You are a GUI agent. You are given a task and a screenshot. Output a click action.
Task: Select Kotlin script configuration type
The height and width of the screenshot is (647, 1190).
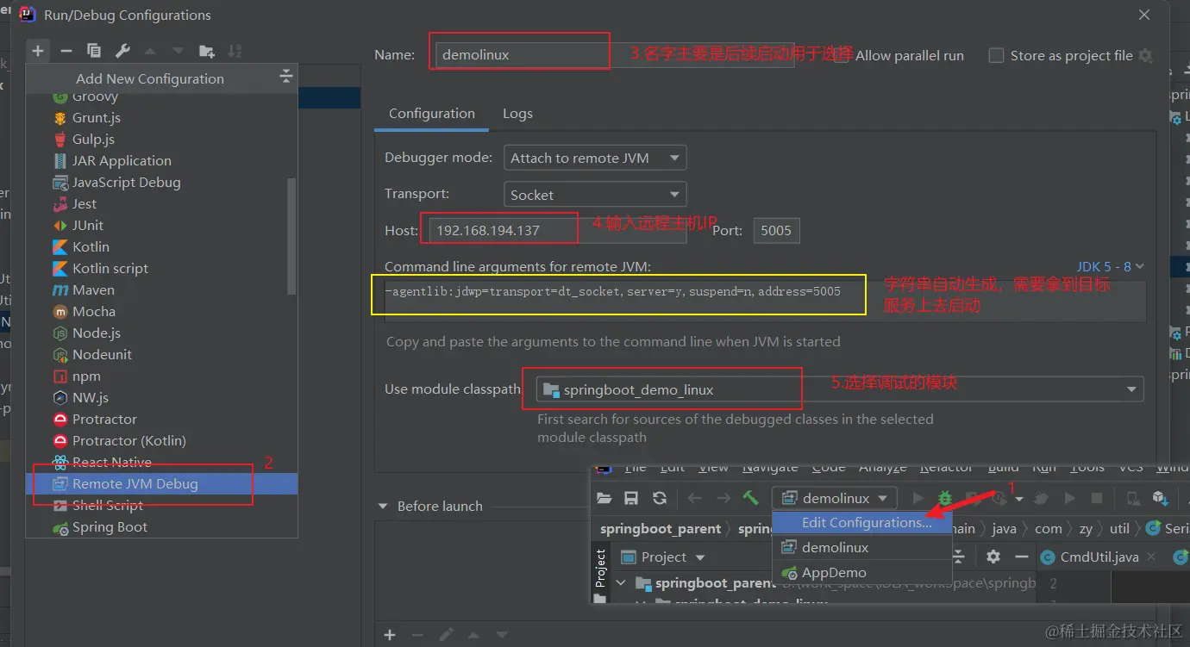click(x=162, y=268)
